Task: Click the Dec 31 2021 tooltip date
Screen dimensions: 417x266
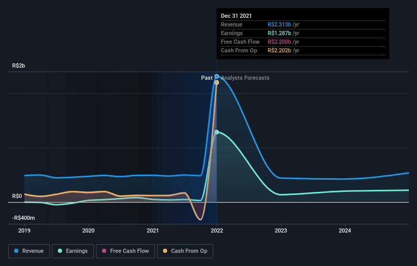Action: (x=236, y=16)
